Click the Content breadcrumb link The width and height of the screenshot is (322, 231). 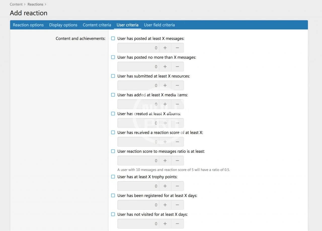pyautogui.click(x=16, y=4)
